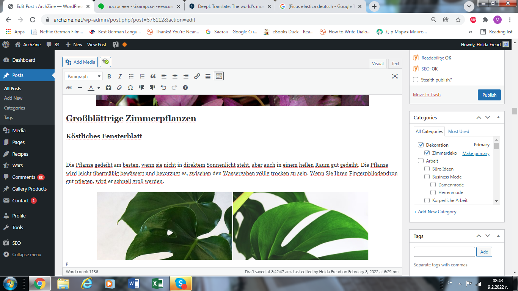Align text left
The width and height of the screenshot is (518, 291).
coord(164,76)
